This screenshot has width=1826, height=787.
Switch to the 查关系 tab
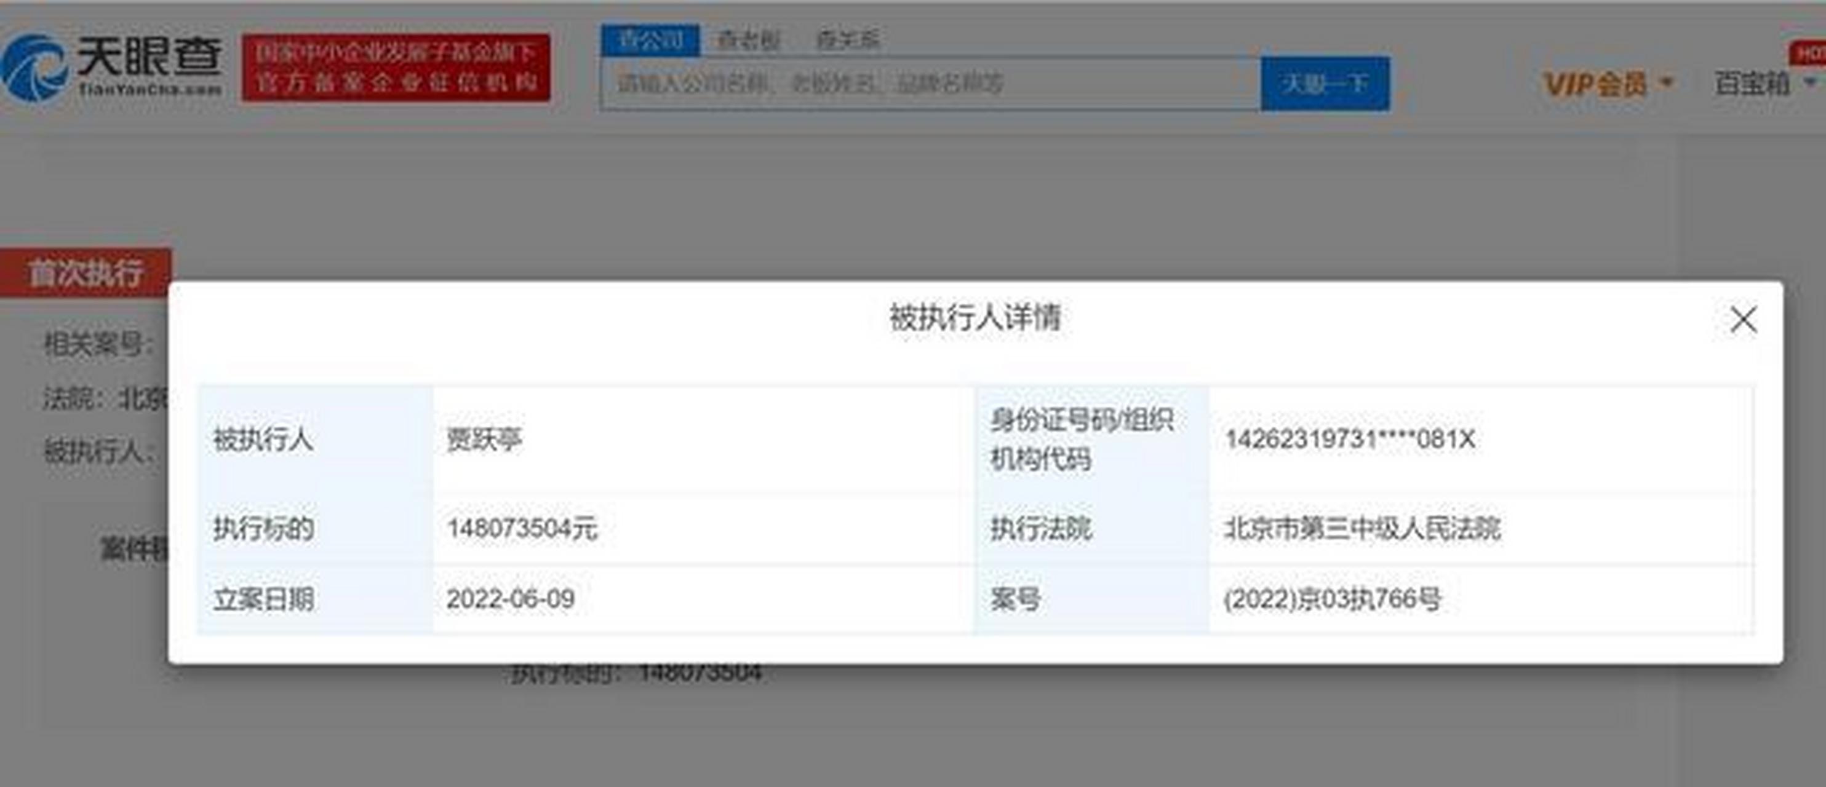tap(848, 40)
